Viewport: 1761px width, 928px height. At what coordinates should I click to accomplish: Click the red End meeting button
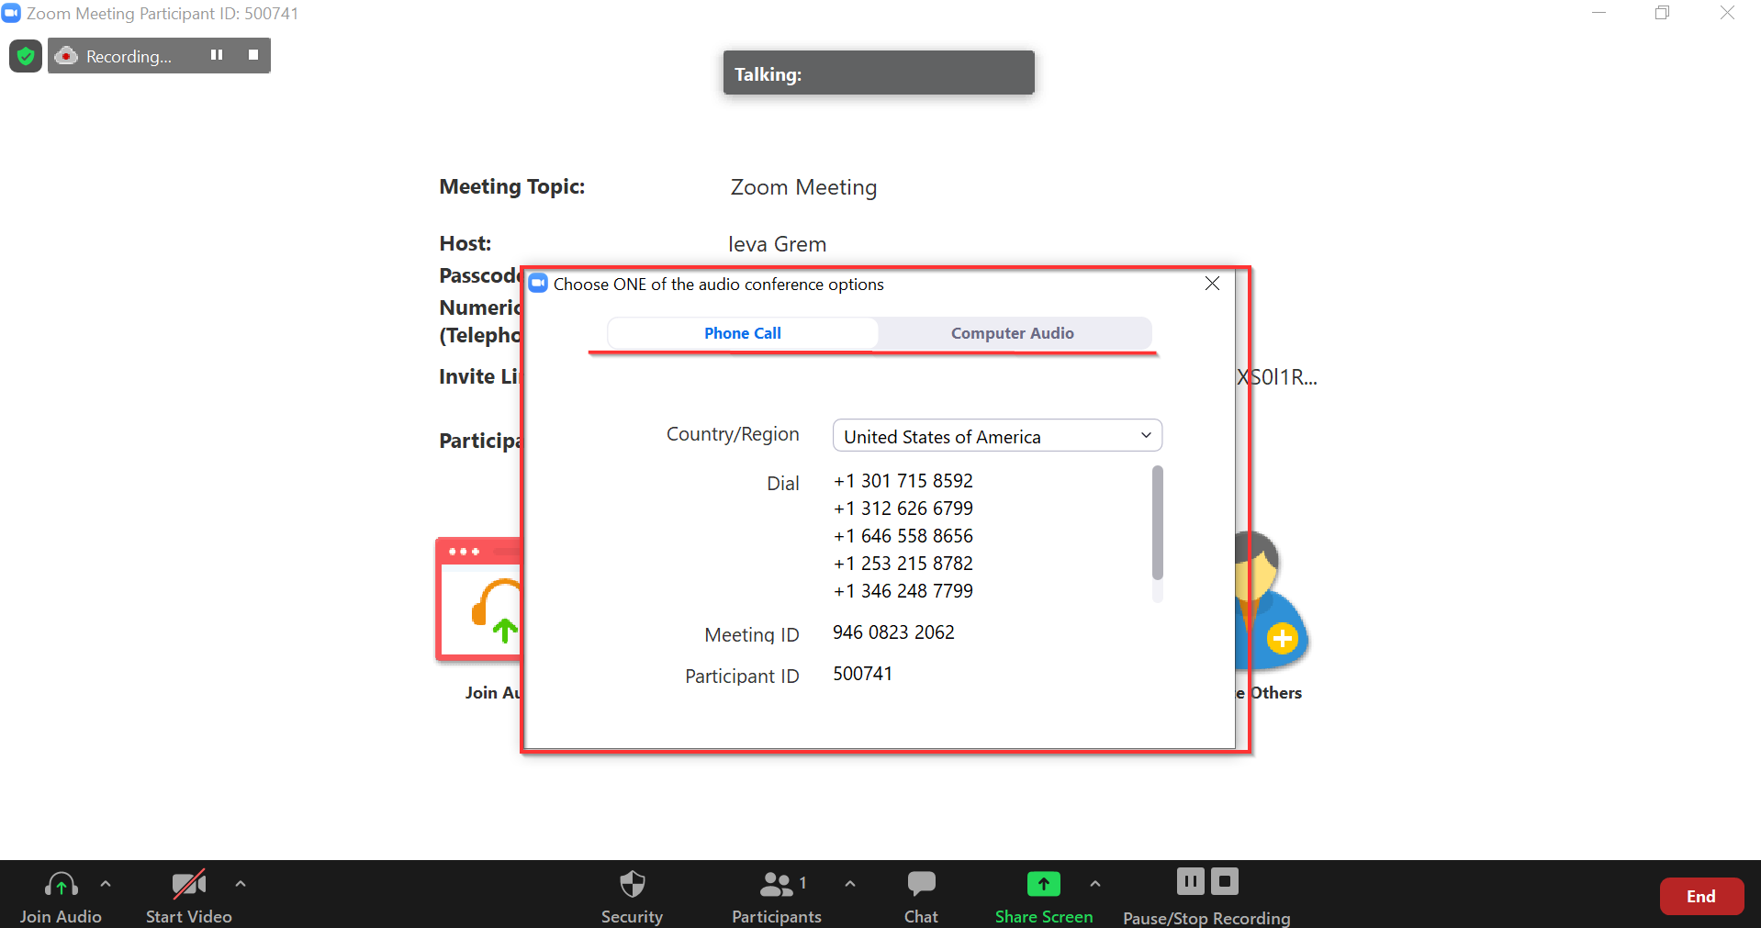click(1700, 897)
